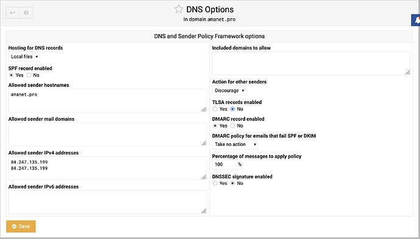Click the 'Percentage of messages to apply policy' label
This screenshot has width=420, height=239.
point(257,156)
